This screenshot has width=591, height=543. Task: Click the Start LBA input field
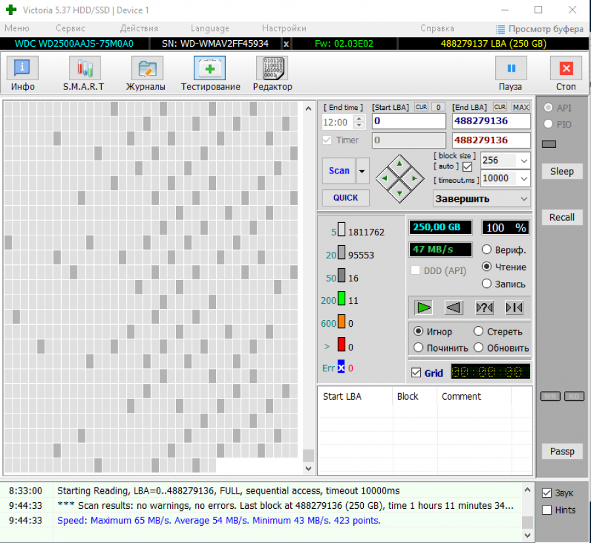[408, 122]
